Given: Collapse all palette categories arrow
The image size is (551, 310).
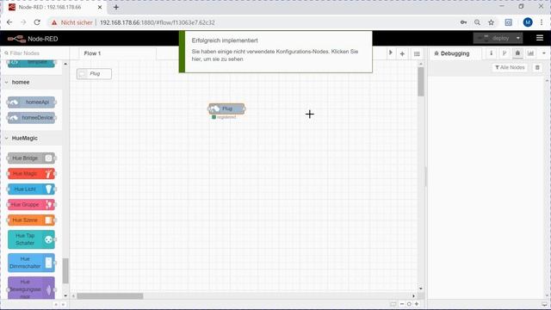Looking at the screenshot, I should pyautogui.click(x=56, y=304).
